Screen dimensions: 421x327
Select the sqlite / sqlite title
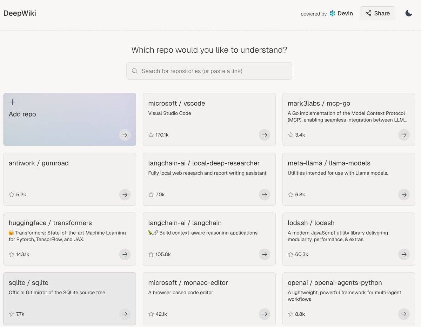point(28,282)
